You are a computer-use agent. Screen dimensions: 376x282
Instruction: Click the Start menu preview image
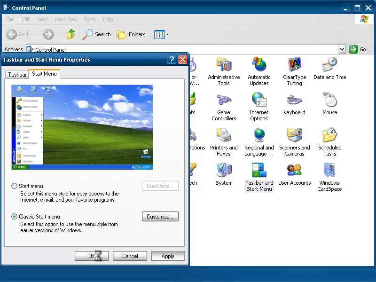(x=82, y=127)
